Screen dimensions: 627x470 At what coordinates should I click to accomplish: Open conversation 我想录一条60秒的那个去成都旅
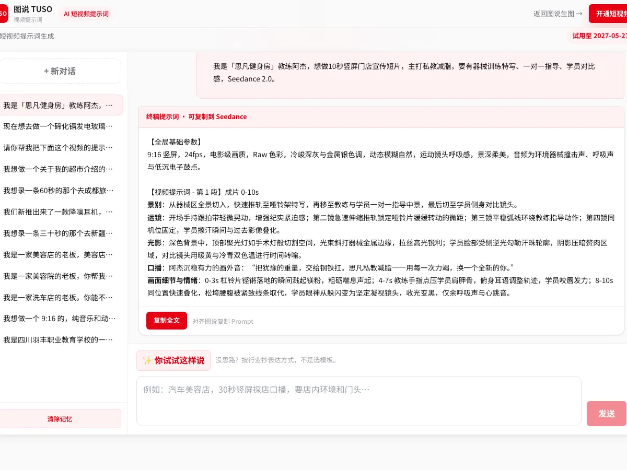pyautogui.click(x=60, y=191)
